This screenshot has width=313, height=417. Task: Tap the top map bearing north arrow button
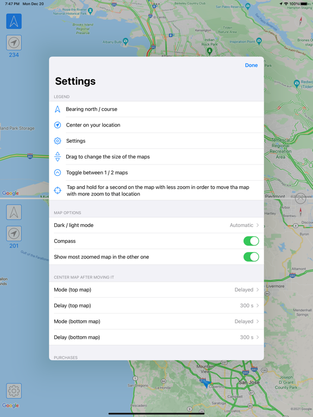coord(14,21)
